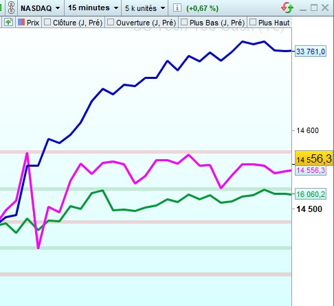Click the 14 600 axis label
The height and width of the screenshot is (306, 334).
click(307, 130)
